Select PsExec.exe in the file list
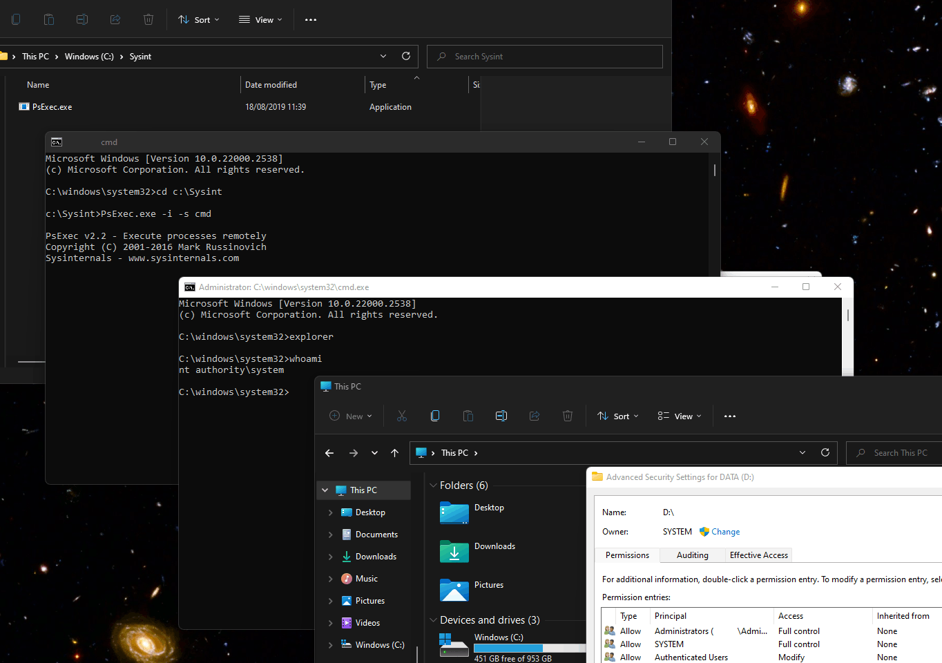942x663 pixels. [x=52, y=107]
